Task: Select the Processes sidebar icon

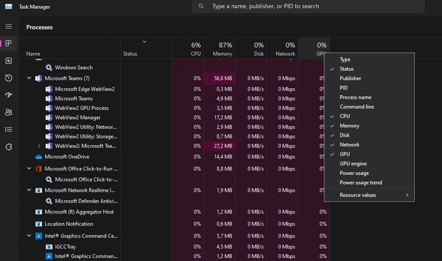Action: 9,43
